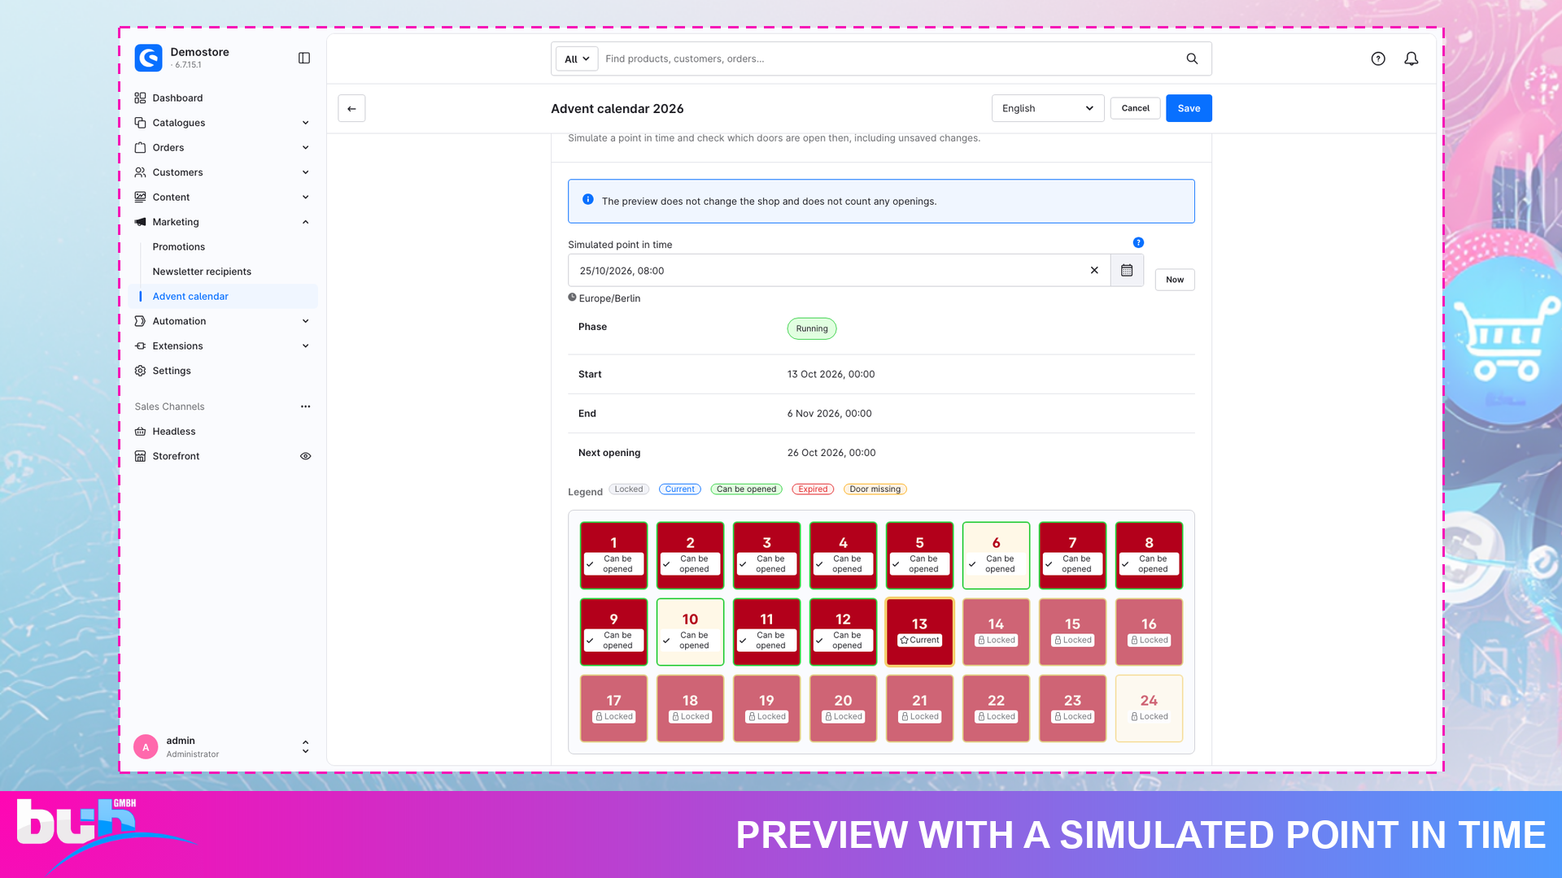This screenshot has width=1562, height=878.
Task: Select door 10 in the calendar
Action: 691,632
